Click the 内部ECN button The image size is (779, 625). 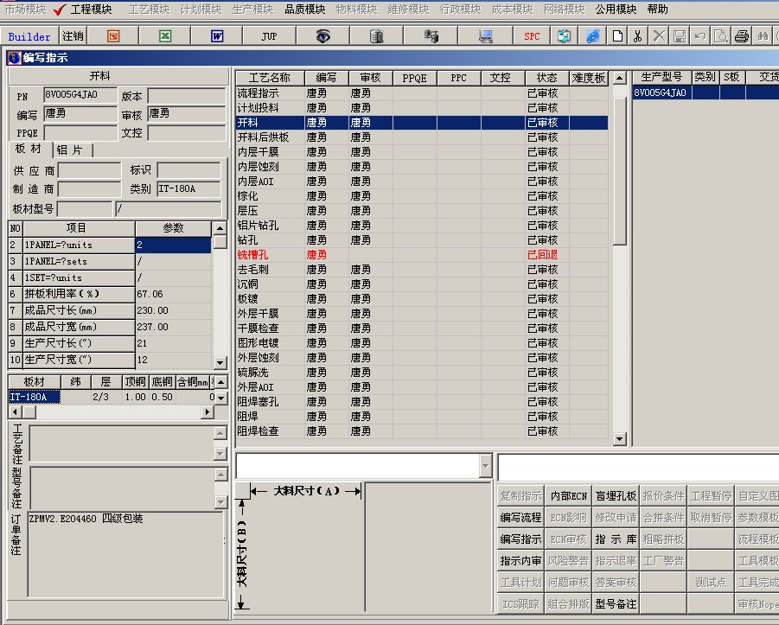569,496
